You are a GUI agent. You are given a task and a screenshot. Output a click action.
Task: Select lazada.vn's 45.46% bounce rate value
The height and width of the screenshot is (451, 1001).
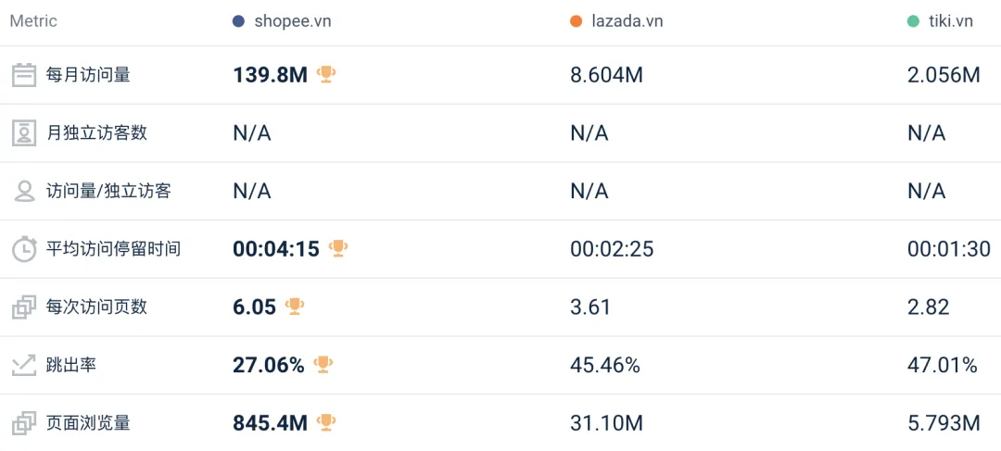604,365
